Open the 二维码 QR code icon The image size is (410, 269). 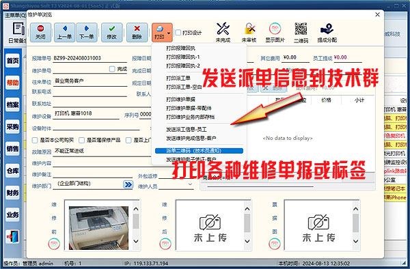[301, 32]
